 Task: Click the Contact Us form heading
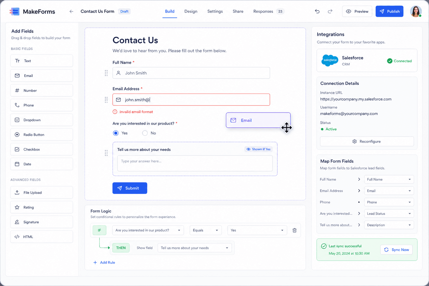pos(135,40)
